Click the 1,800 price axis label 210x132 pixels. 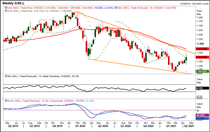200,17
